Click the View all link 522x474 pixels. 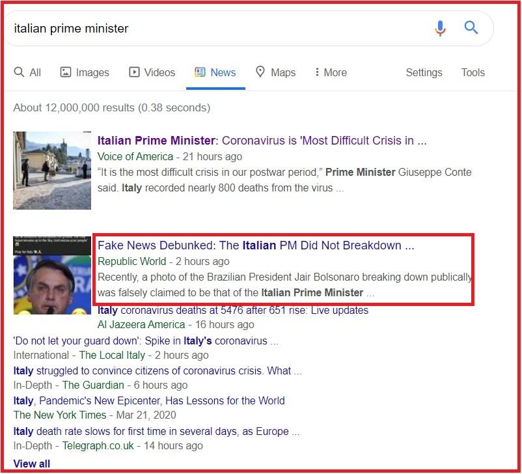[32, 464]
